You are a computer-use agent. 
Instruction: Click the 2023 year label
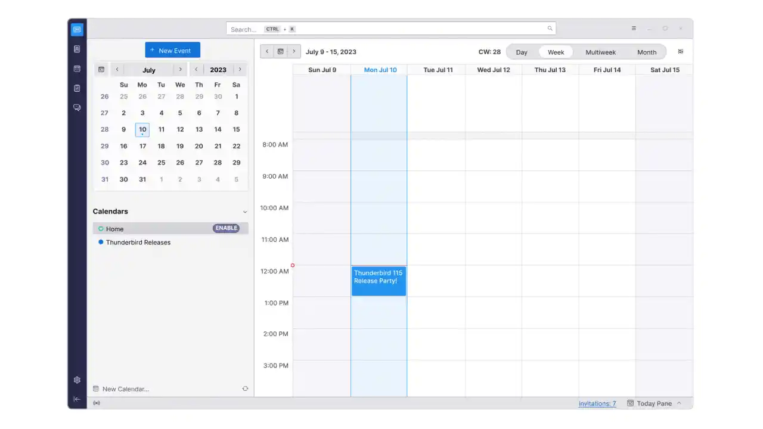click(x=218, y=70)
